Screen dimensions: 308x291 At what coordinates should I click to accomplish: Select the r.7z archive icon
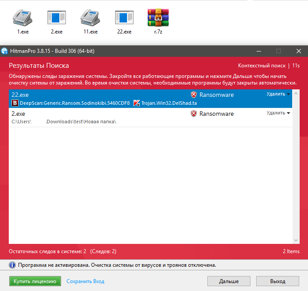point(158,17)
